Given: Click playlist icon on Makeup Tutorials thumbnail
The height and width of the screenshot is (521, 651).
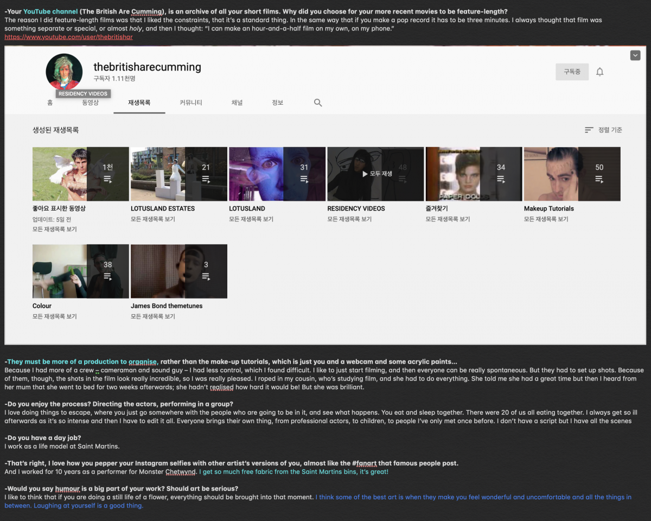Looking at the screenshot, I should (x=599, y=179).
